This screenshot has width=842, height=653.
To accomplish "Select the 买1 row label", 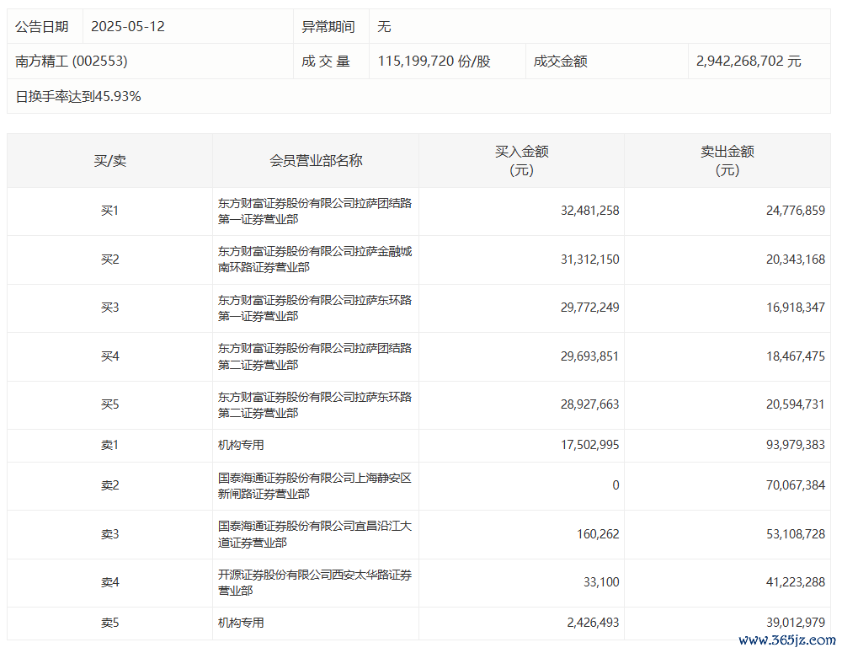I will point(110,211).
